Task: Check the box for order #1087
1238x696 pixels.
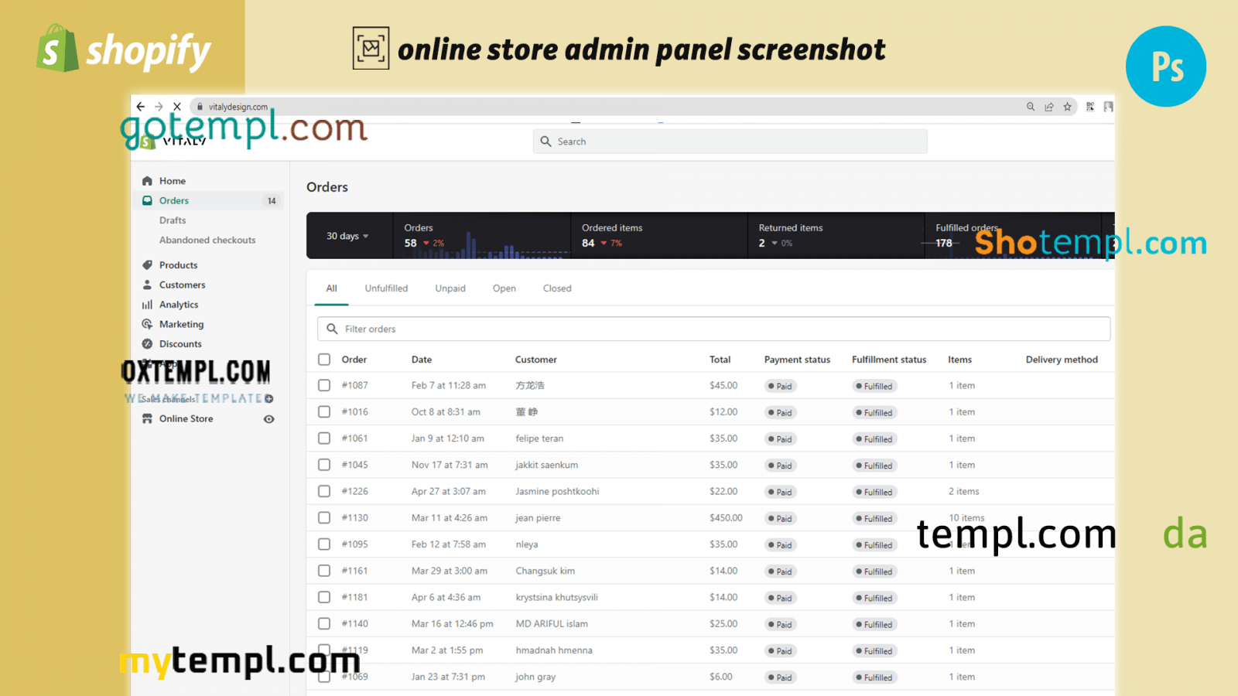Action: click(324, 385)
